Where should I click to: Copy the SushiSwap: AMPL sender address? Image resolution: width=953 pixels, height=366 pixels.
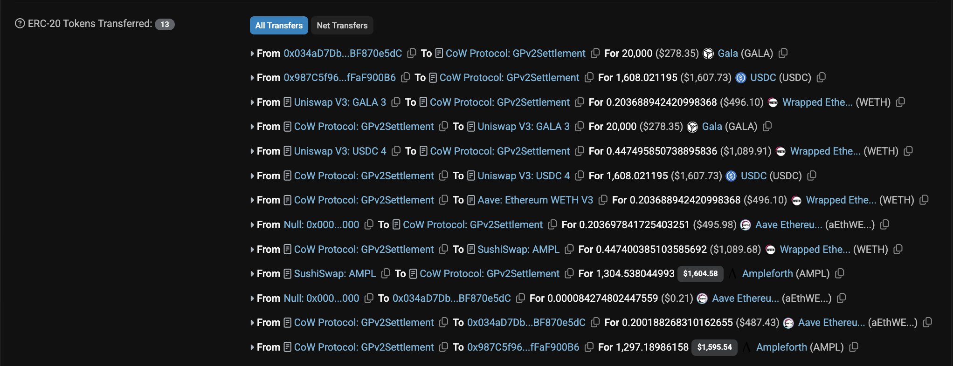click(386, 273)
